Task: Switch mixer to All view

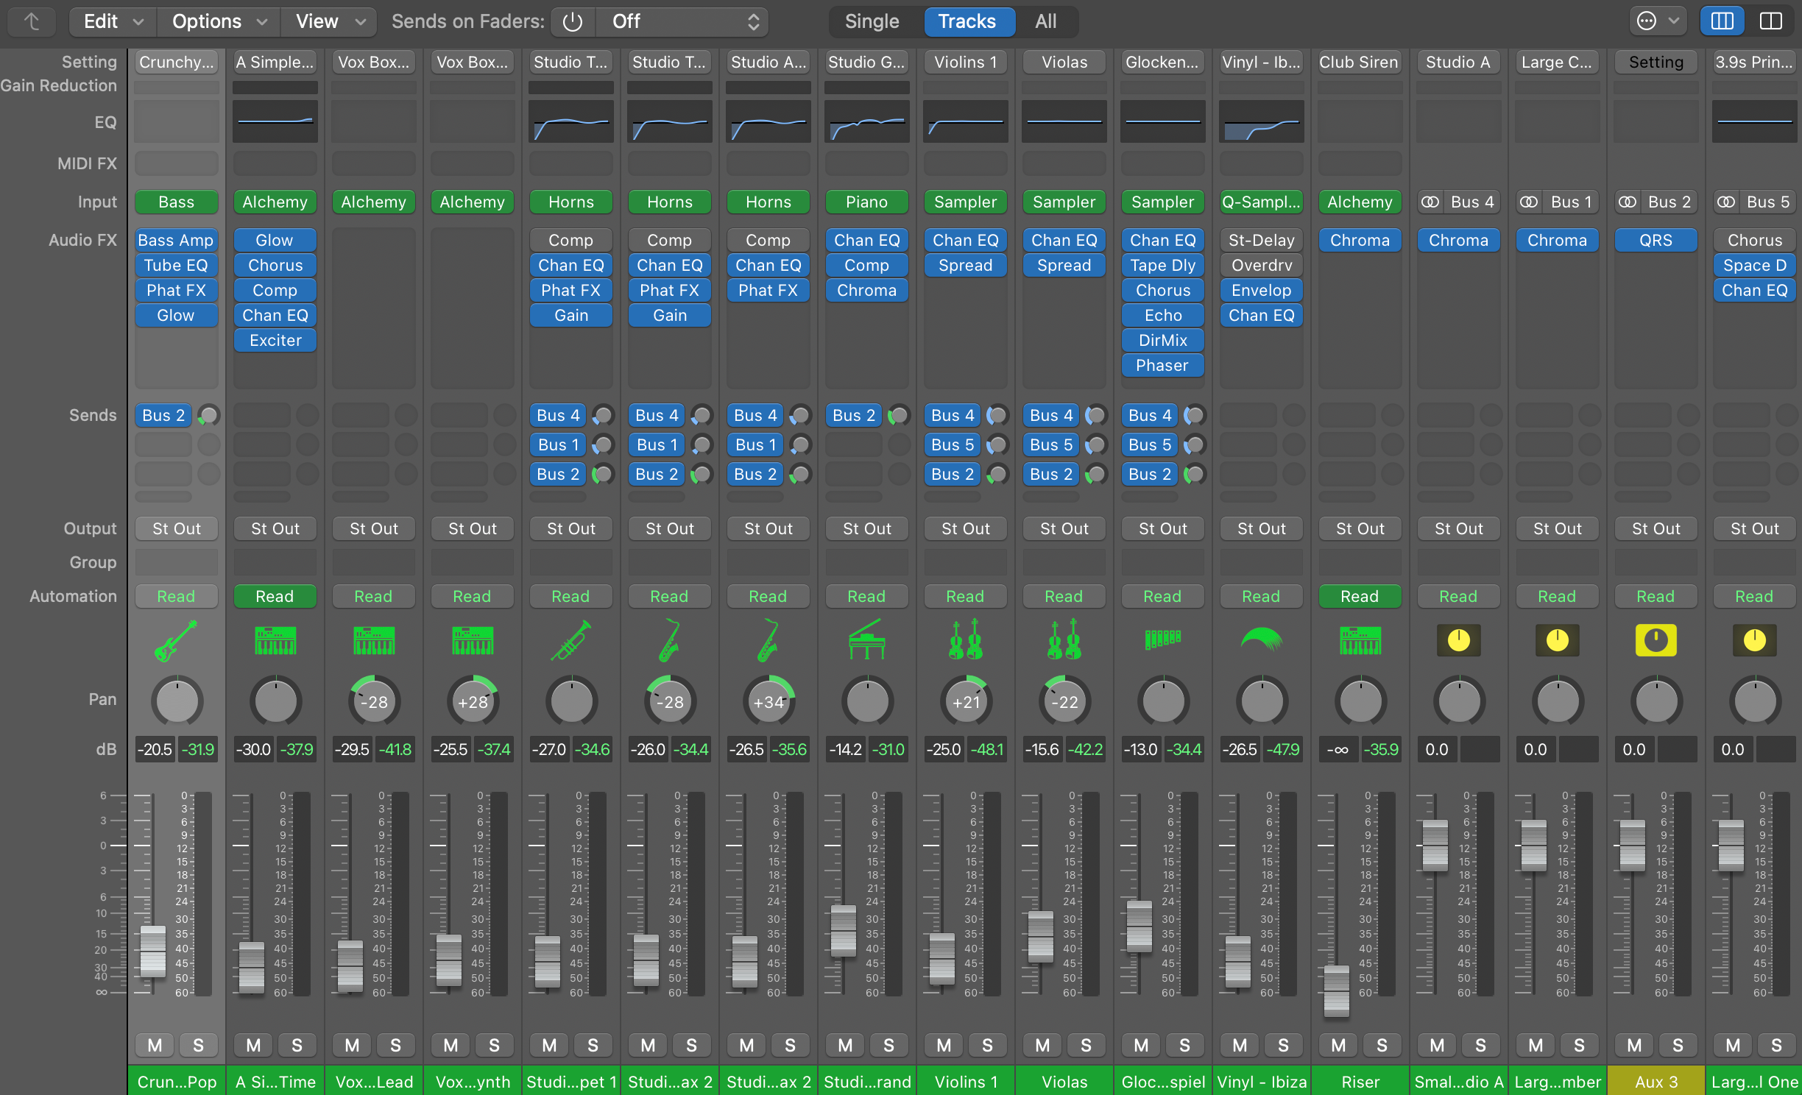Action: [x=1045, y=21]
